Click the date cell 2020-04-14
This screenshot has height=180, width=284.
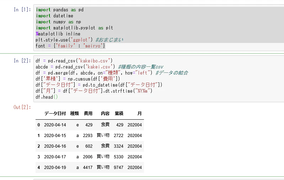(x=55, y=125)
